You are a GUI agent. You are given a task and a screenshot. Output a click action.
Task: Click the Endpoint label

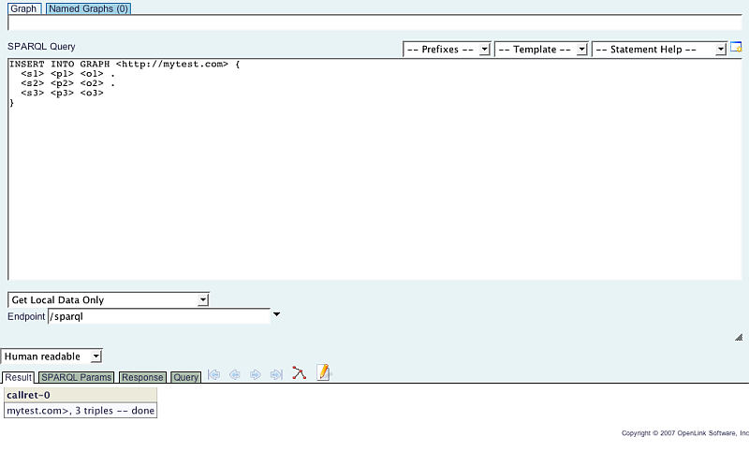click(x=26, y=316)
